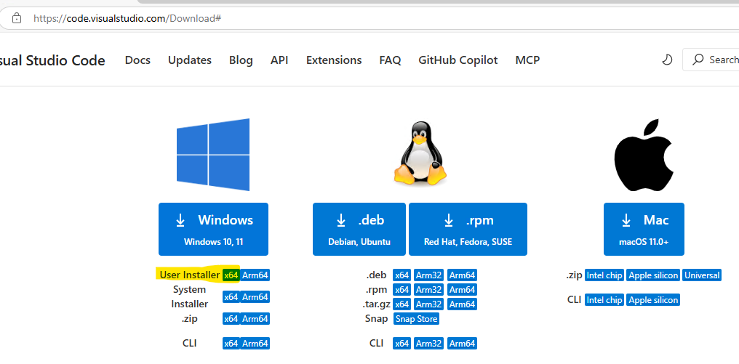The width and height of the screenshot is (739, 364).
Task: Select Mac CLI Intel chip download
Action: point(604,299)
